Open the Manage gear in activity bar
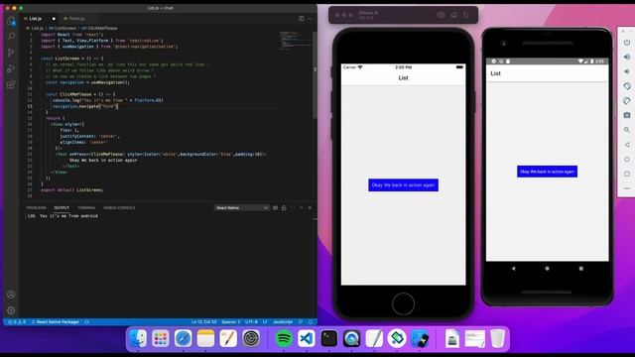The width and height of the screenshot is (635, 357). (11, 310)
